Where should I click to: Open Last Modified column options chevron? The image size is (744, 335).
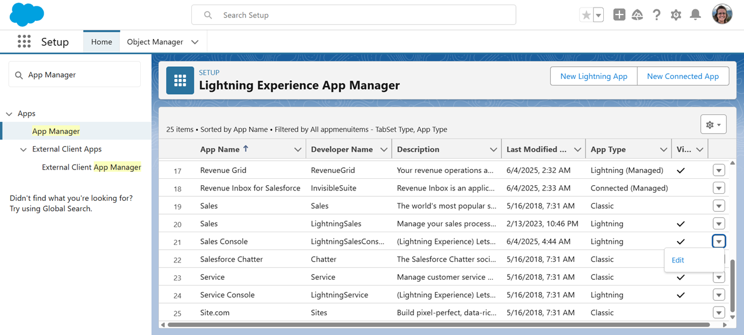coord(578,150)
